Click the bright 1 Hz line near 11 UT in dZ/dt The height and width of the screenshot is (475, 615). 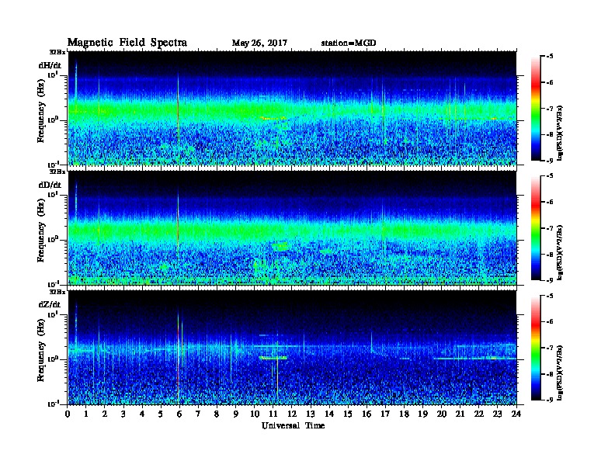[x=273, y=358]
